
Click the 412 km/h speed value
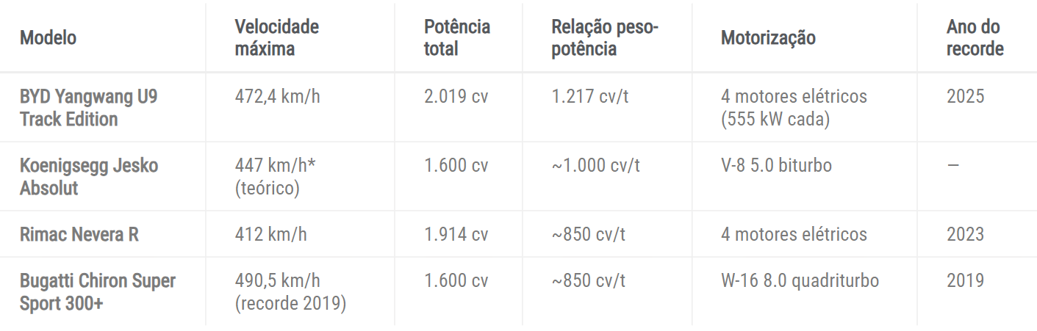tap(270, 234)
